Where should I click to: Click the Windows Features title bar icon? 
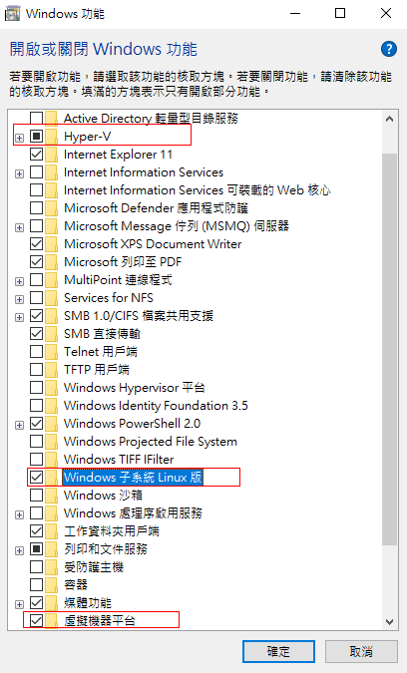[12, 13]
